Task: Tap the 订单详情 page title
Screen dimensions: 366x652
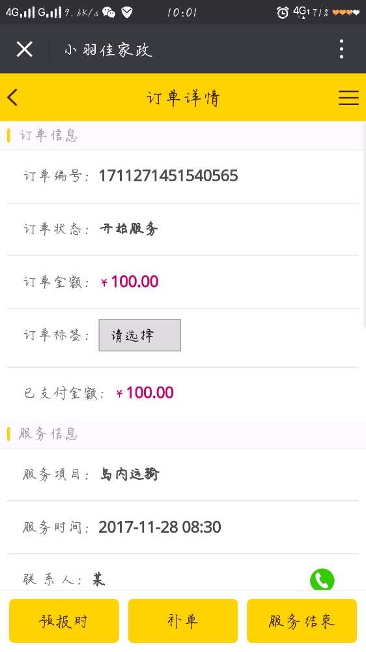Action: click(x=183, y=98)
